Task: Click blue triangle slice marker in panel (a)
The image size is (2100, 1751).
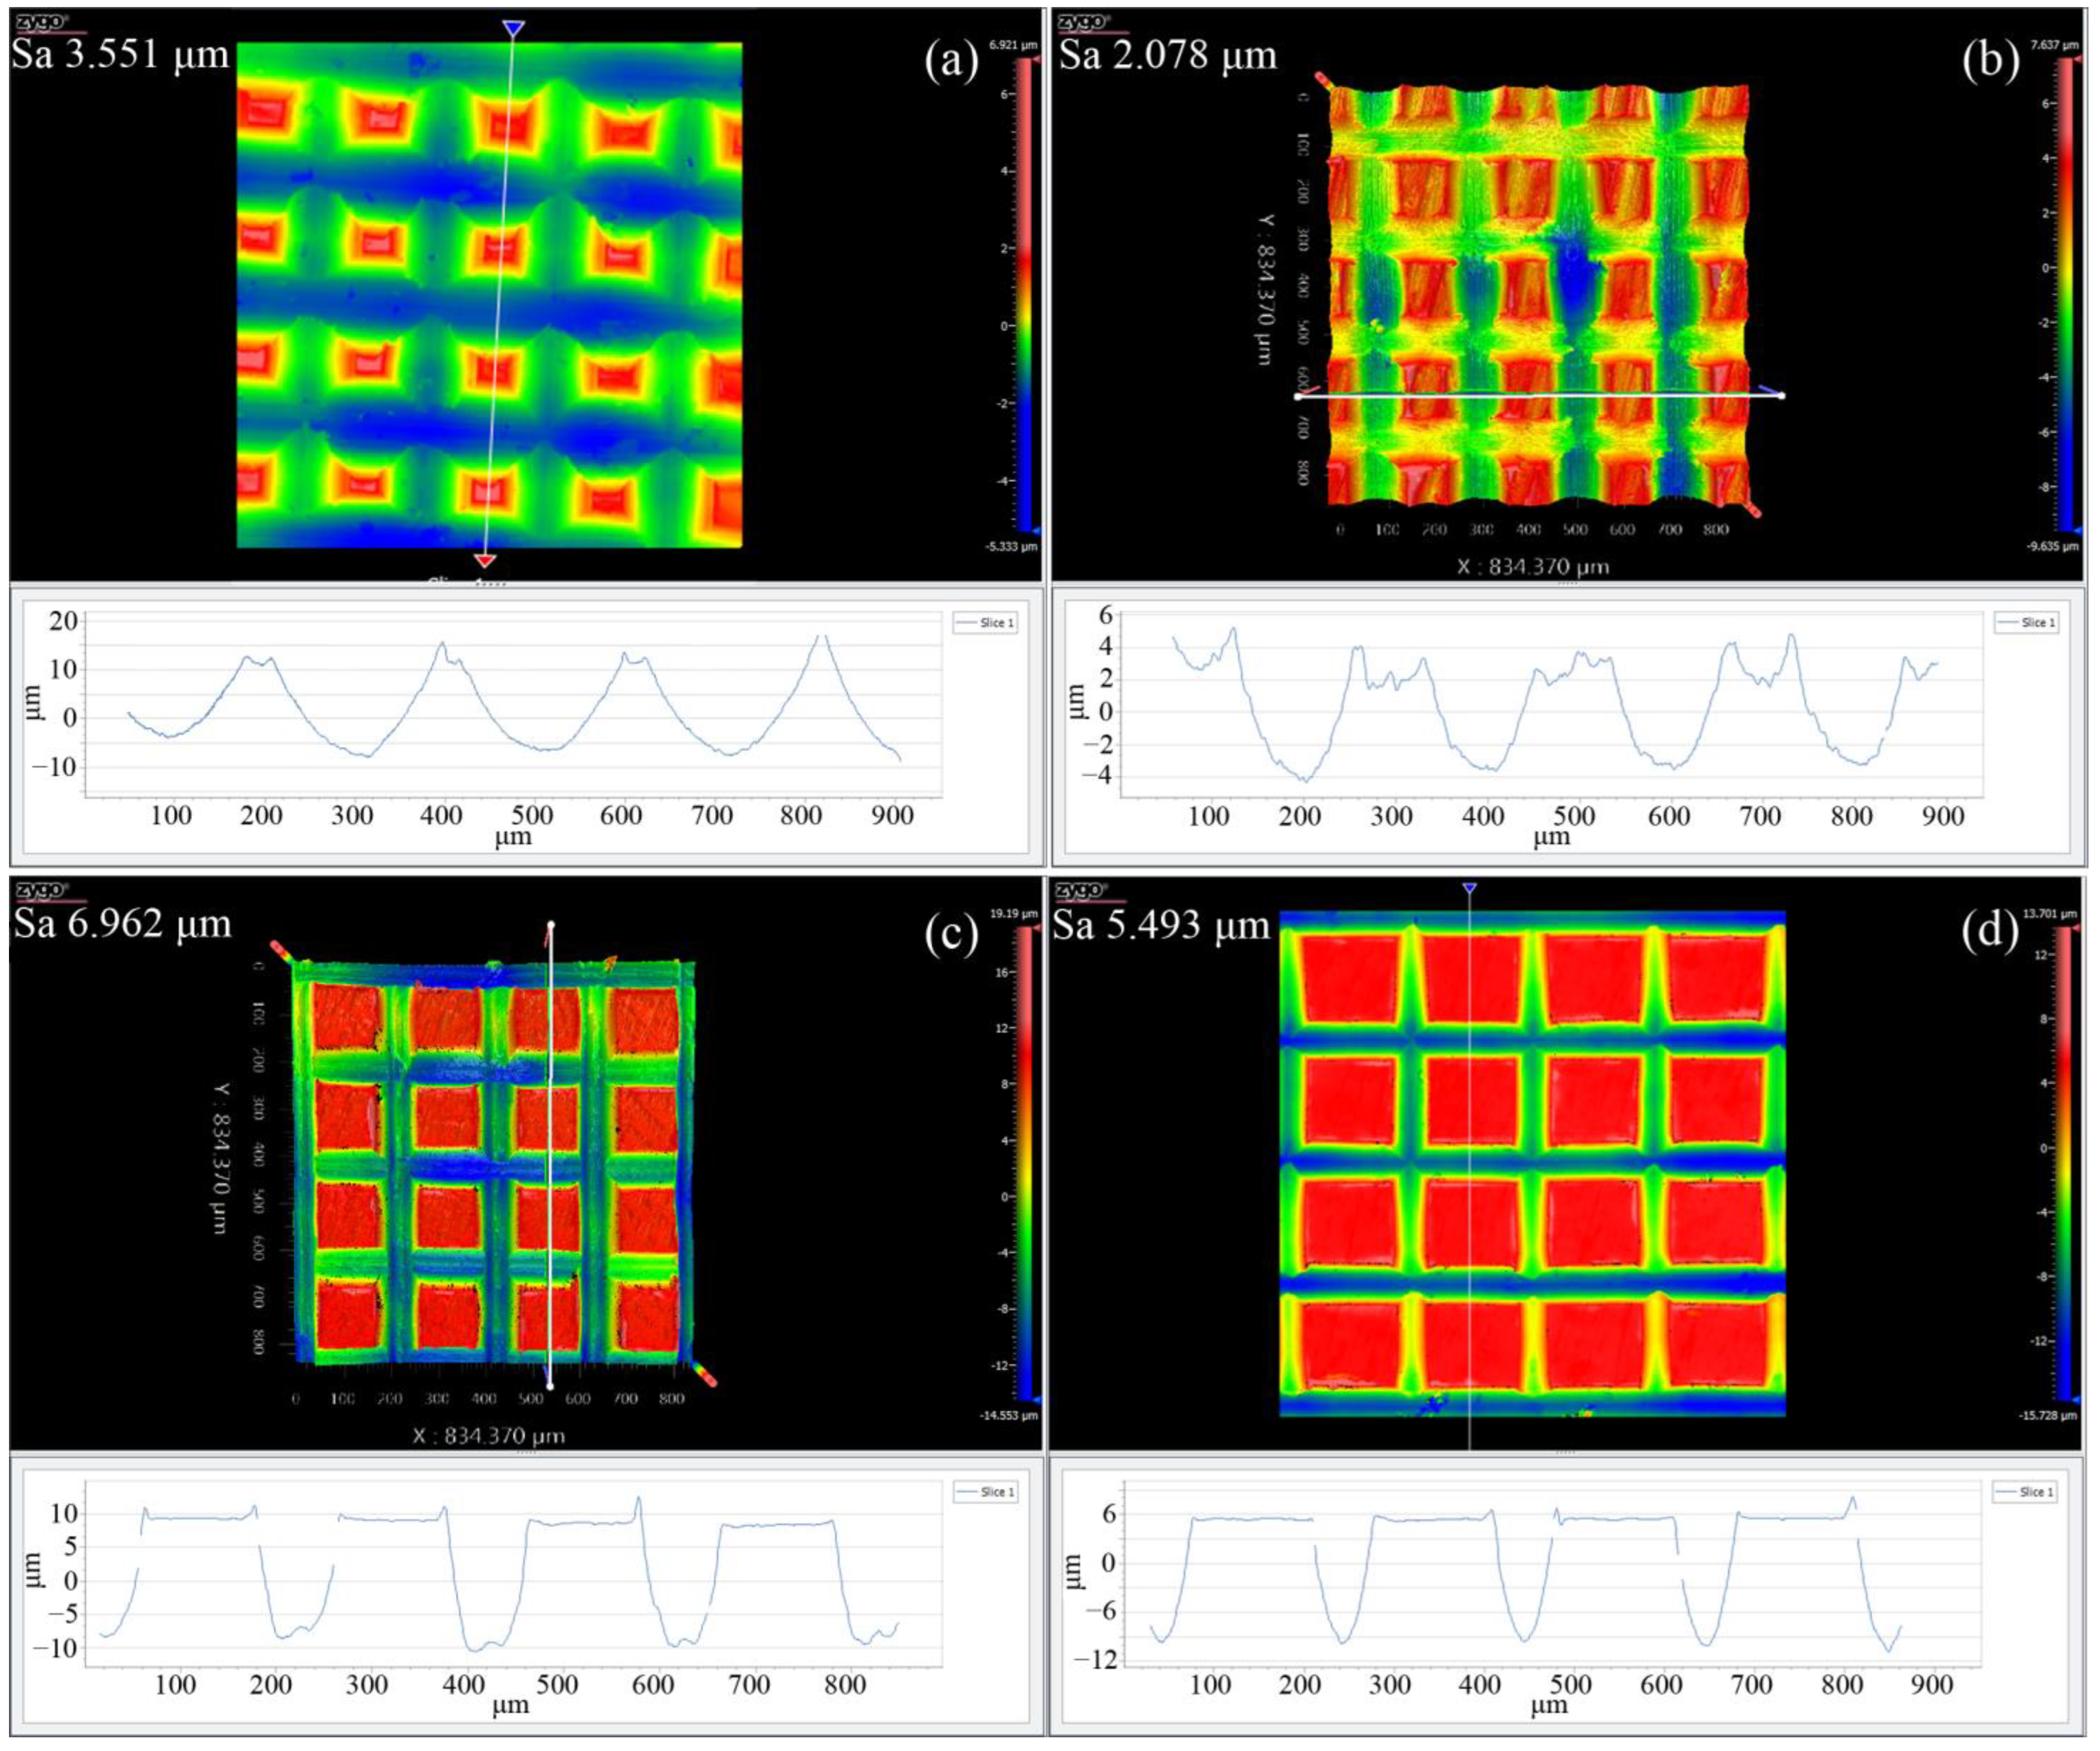Action: (513, 29)
